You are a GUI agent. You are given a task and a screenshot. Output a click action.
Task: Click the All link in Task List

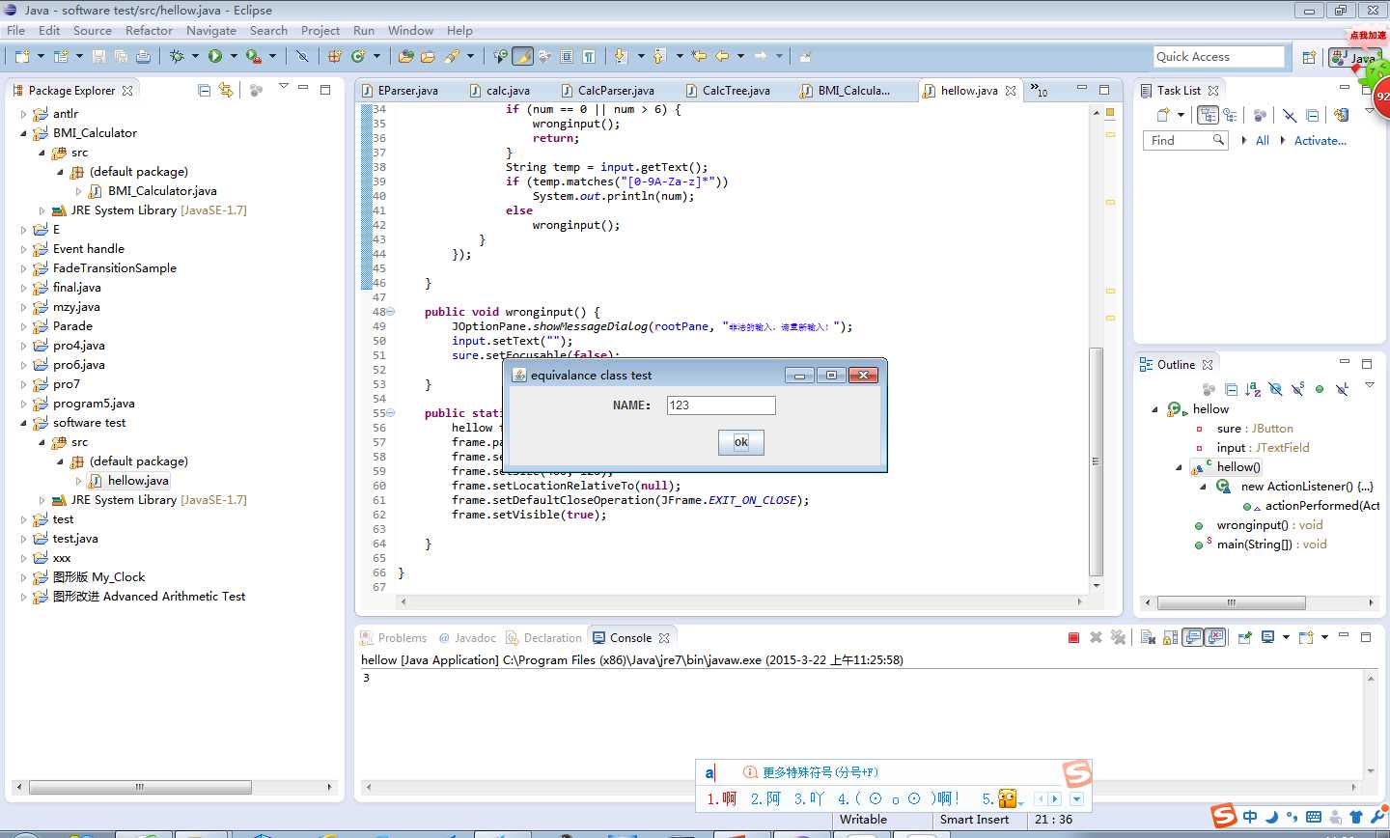pyautogui.click(x=1262, y=140)
